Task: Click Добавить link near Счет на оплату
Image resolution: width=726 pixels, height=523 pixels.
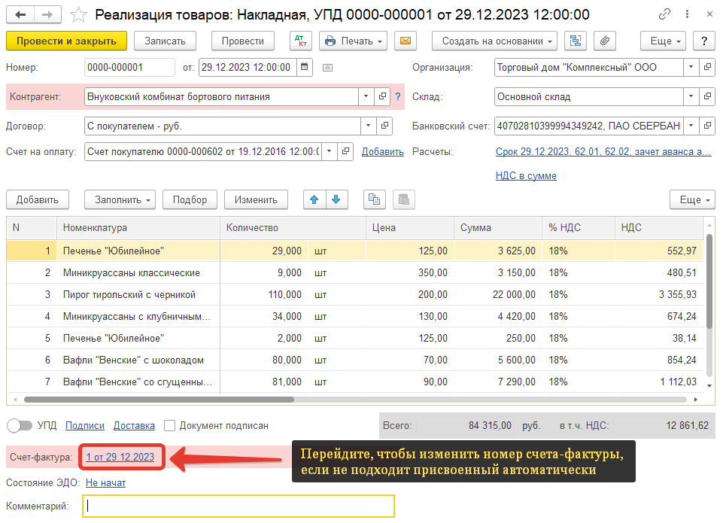Action: 382,151
